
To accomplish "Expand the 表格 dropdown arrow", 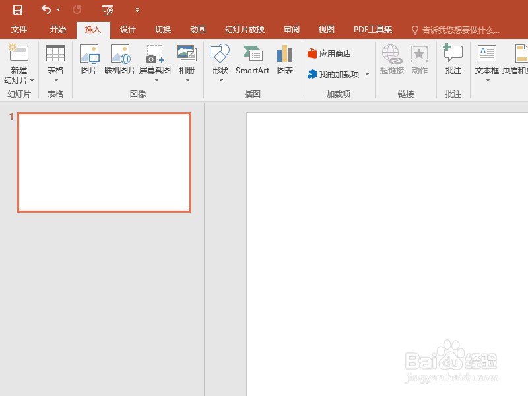I will point(56,81).
